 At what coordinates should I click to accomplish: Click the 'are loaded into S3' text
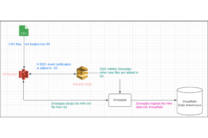pyautogui.click(x=37, y=44)
